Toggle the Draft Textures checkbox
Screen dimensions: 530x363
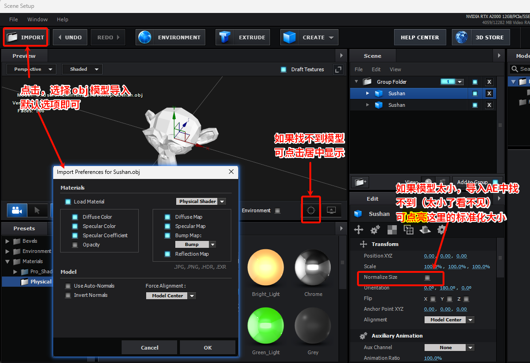click(x=283, y=69)
